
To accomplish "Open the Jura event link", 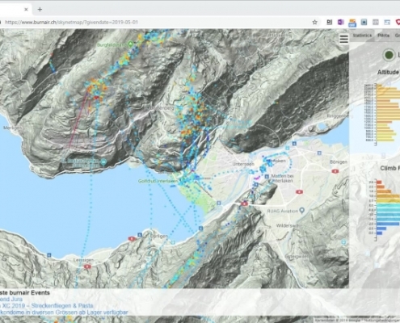I will 11,299.
